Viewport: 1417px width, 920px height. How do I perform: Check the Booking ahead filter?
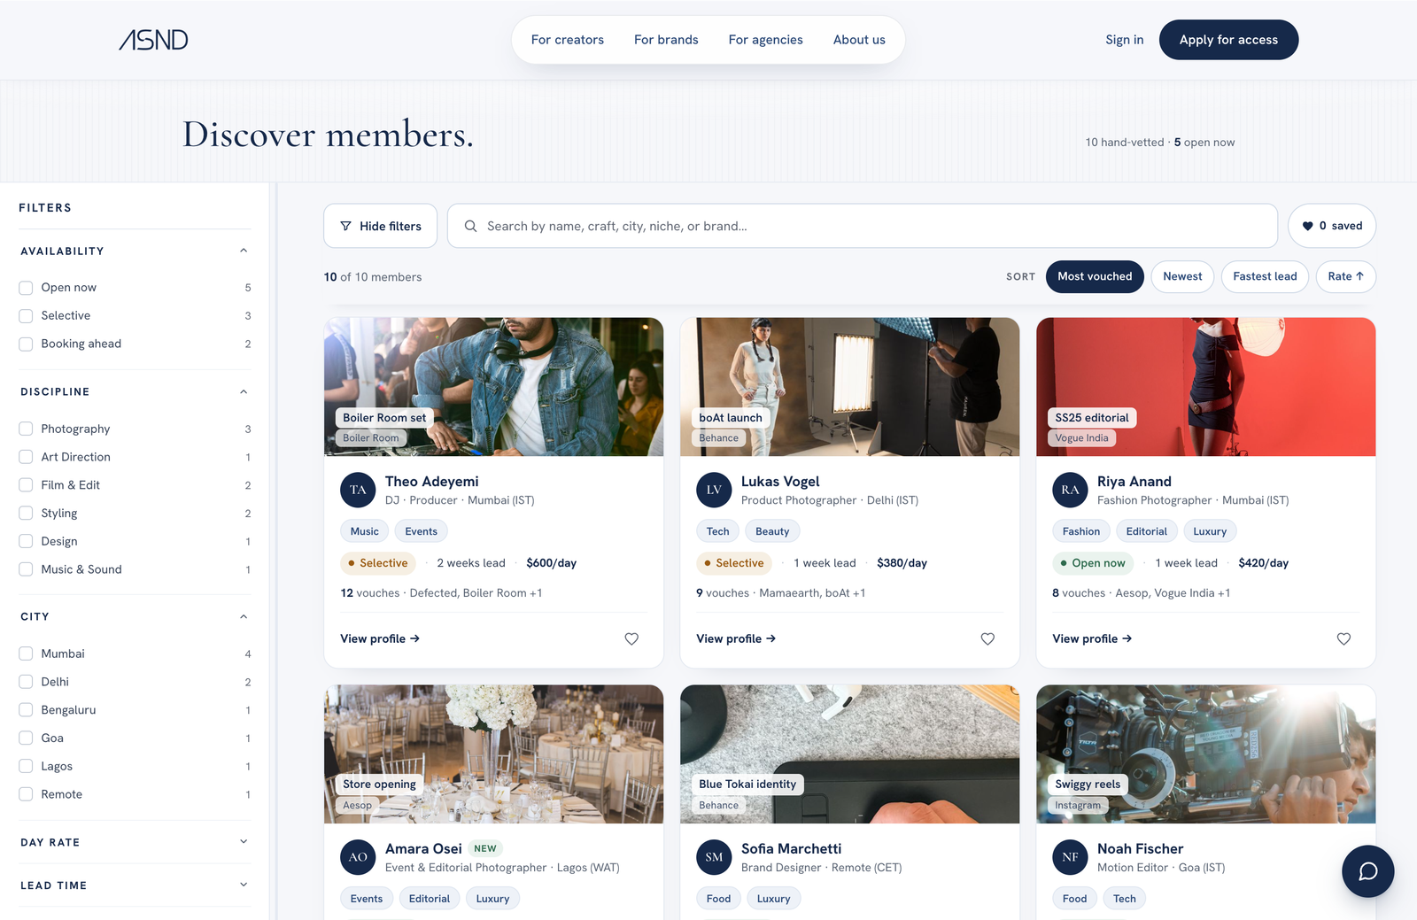pos(26,344)
